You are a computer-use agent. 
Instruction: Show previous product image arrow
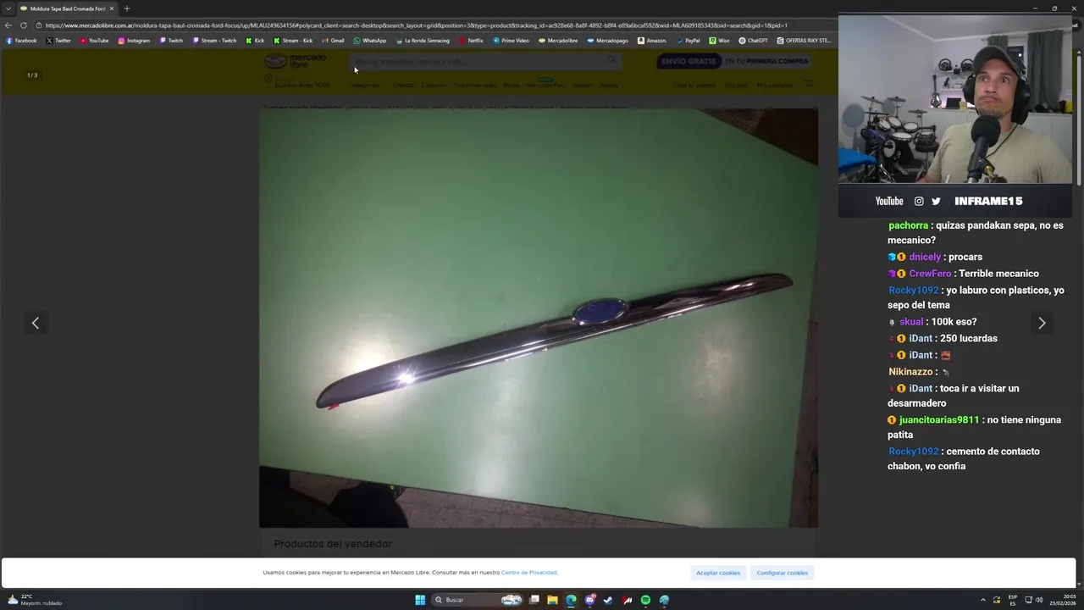tap(36, 323)
